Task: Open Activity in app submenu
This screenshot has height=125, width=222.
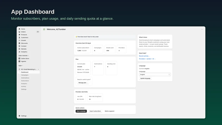Action: click(x=24, y=86)
